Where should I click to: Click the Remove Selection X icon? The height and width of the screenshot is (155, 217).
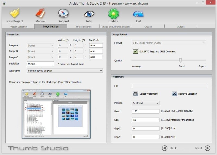[174, 94]
